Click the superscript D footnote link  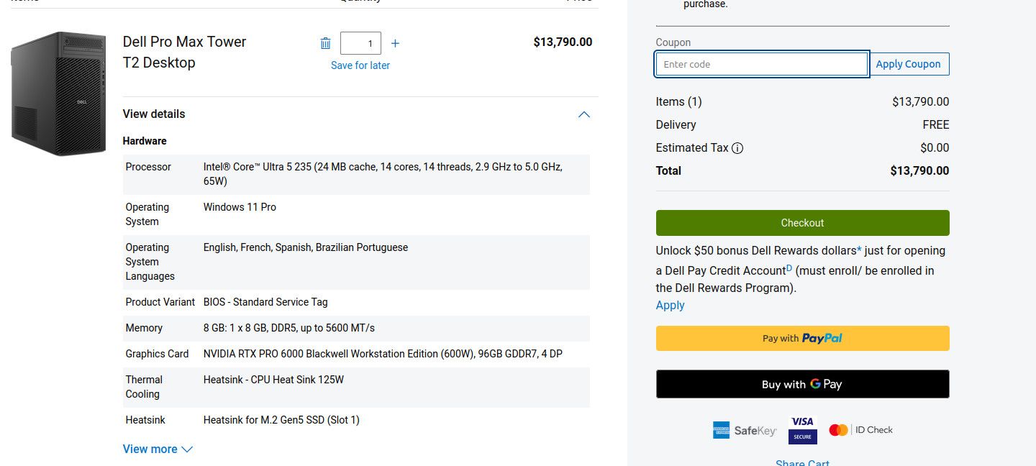point(789,268)
